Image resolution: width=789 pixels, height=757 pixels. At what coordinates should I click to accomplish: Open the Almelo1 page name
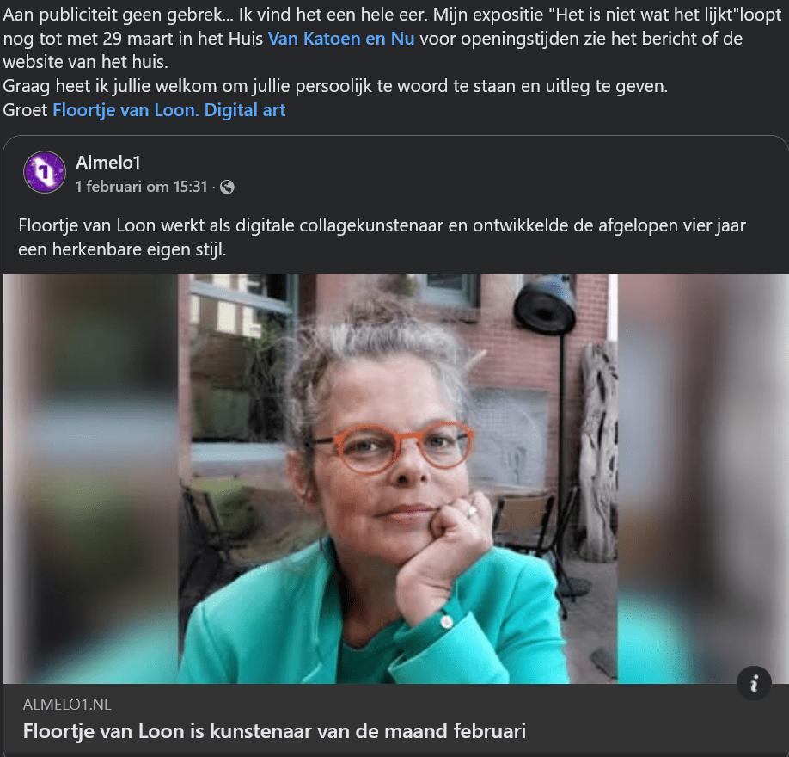(x=108, y=163)
